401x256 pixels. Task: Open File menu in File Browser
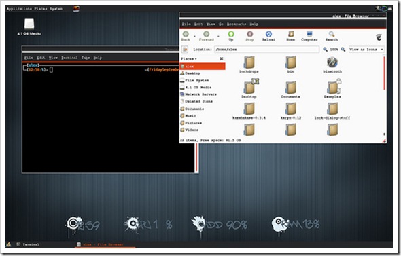pos(186,24)
